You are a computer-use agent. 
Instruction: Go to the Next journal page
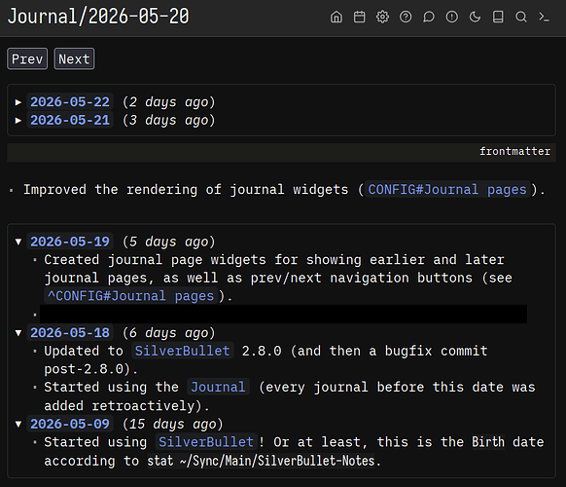pyautogui.click(x=74, y=59)
